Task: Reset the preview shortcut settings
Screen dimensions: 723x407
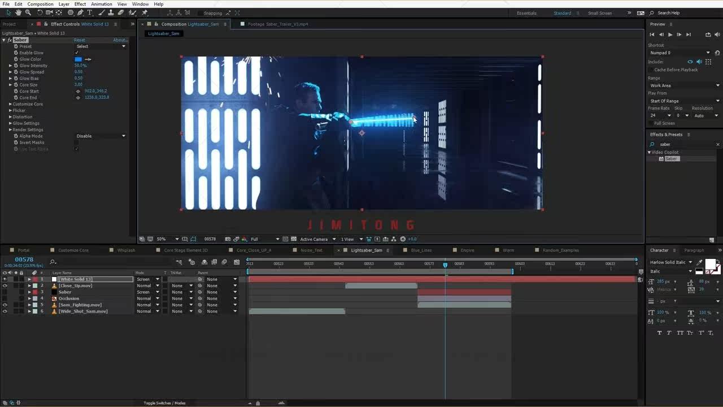Action: 717,53
